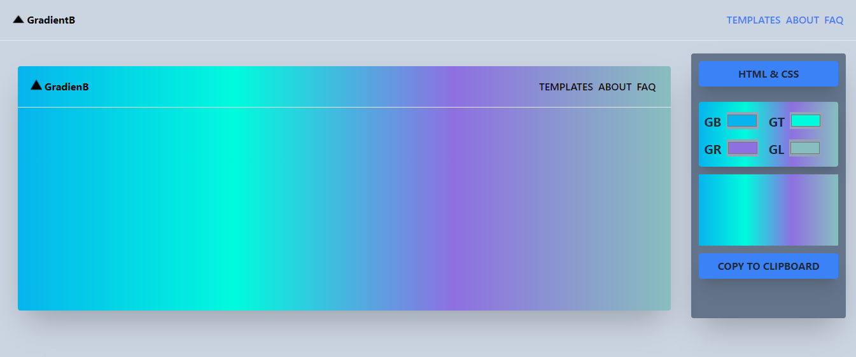Open the TEMPLATES link in top navigation
The height and width of the screenshot is (357, 856).
(754, 20)
